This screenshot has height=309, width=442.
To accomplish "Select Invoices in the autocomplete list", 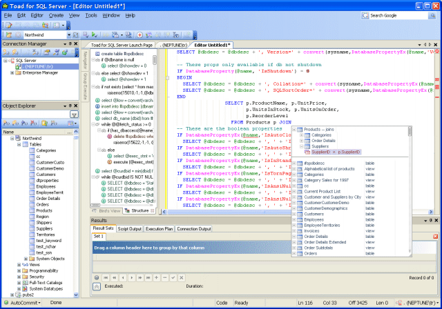I will tap(311, 231).
